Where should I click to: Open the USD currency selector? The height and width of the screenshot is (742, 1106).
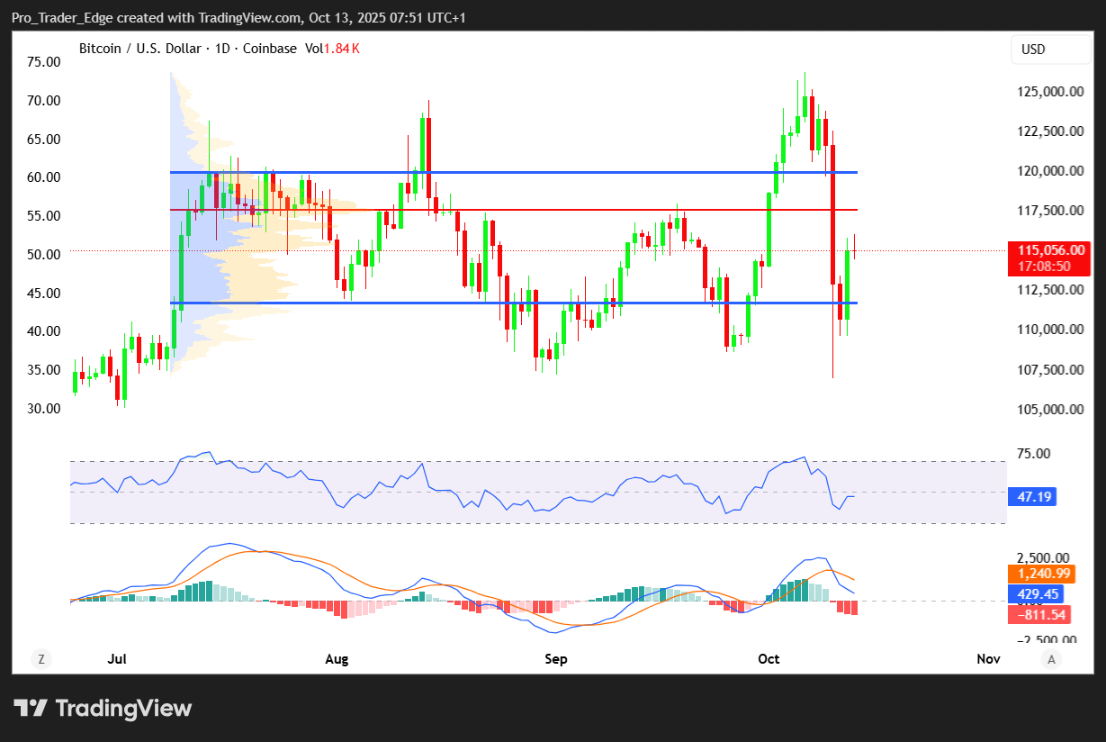1051,50
